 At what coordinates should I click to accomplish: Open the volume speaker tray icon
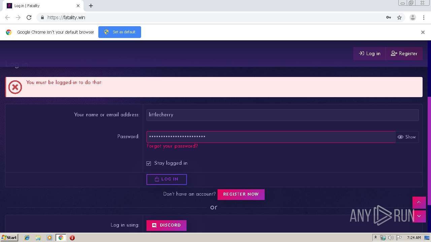point(391,238)
